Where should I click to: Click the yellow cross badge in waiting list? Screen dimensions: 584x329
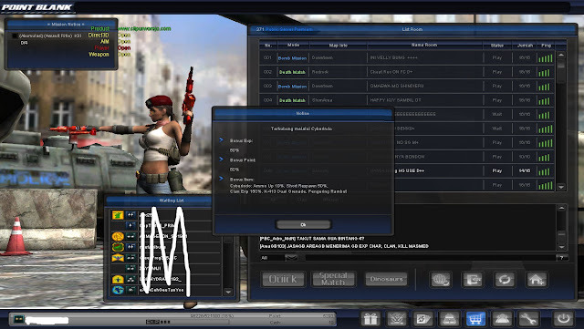click(118, 279)
